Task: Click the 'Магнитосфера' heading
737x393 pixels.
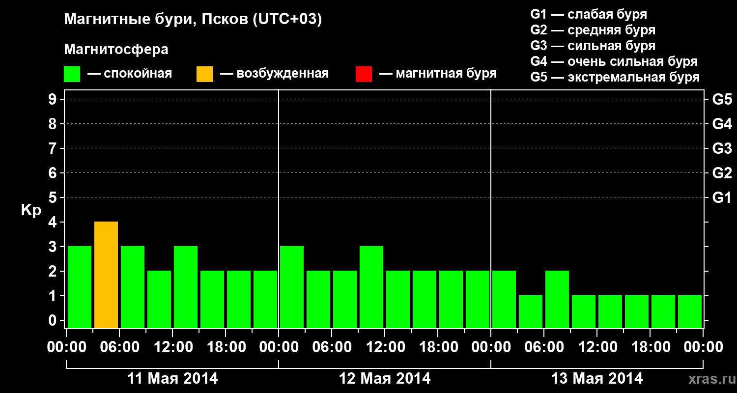Action: [x=116, y=50]
